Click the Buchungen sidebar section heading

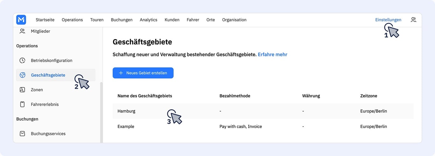point(27,119)
